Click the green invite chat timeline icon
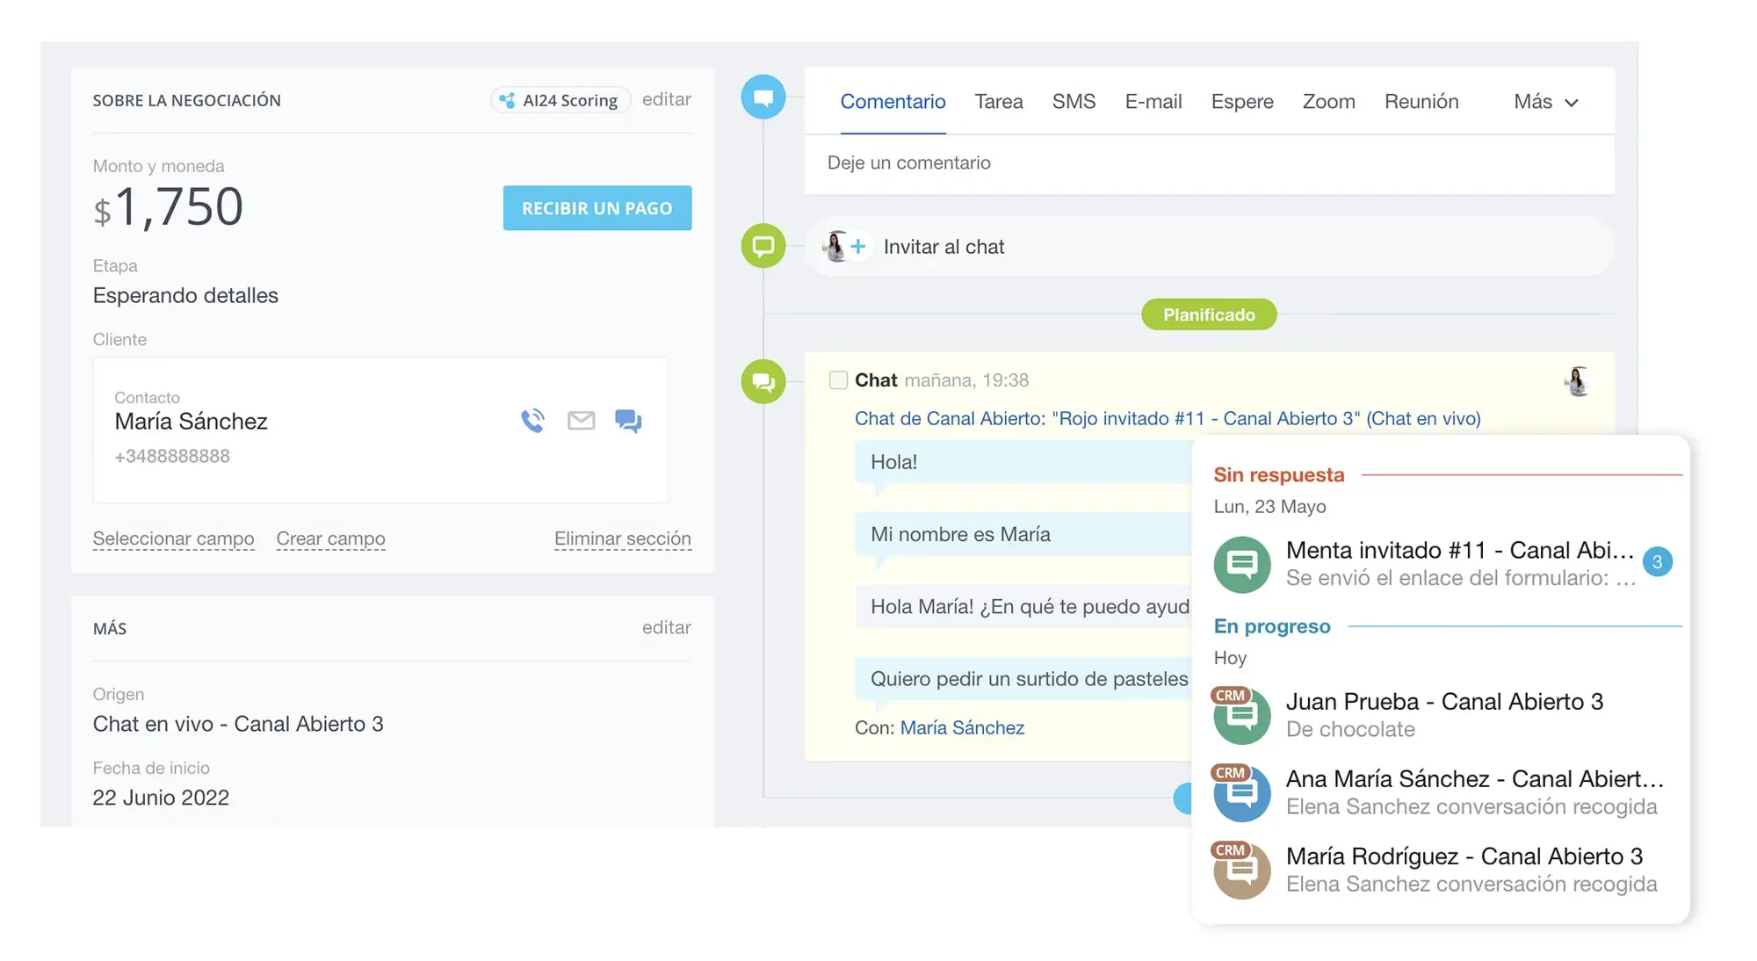 (763, 246)
